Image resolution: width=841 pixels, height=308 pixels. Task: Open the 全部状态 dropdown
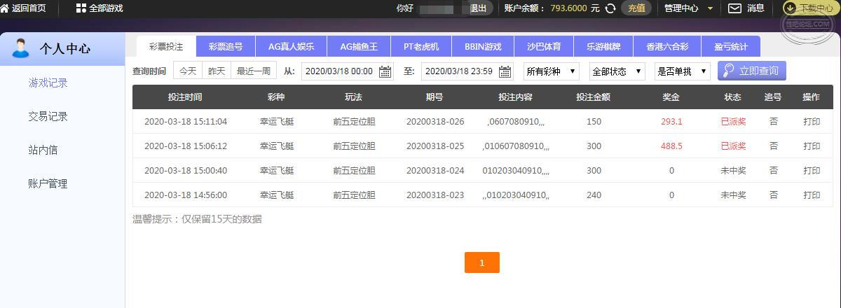[x=617, y=71]
